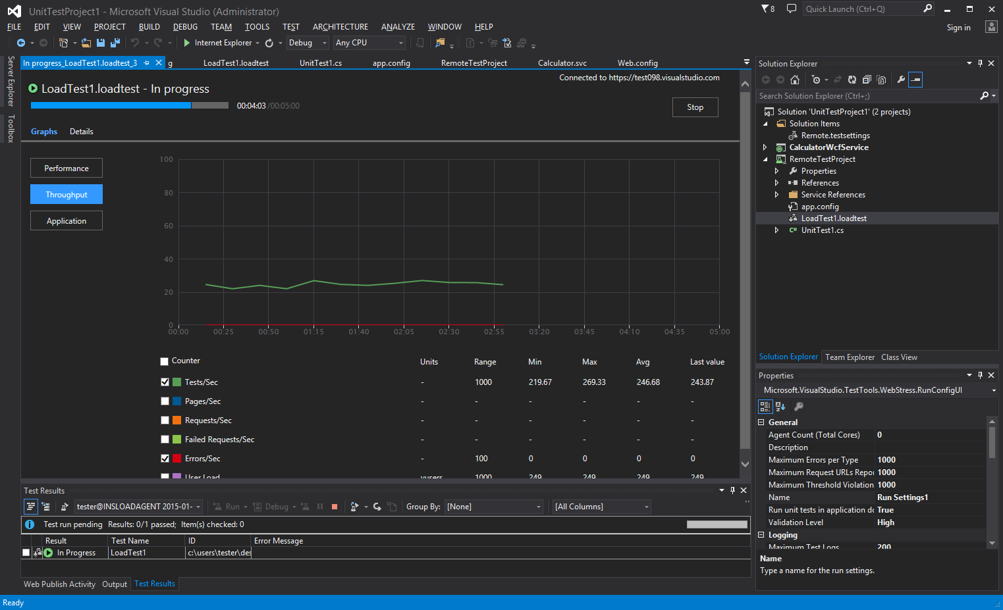Collapse the General section in Properties
This screenshot has height=610, width=1003.
(761, 422)
